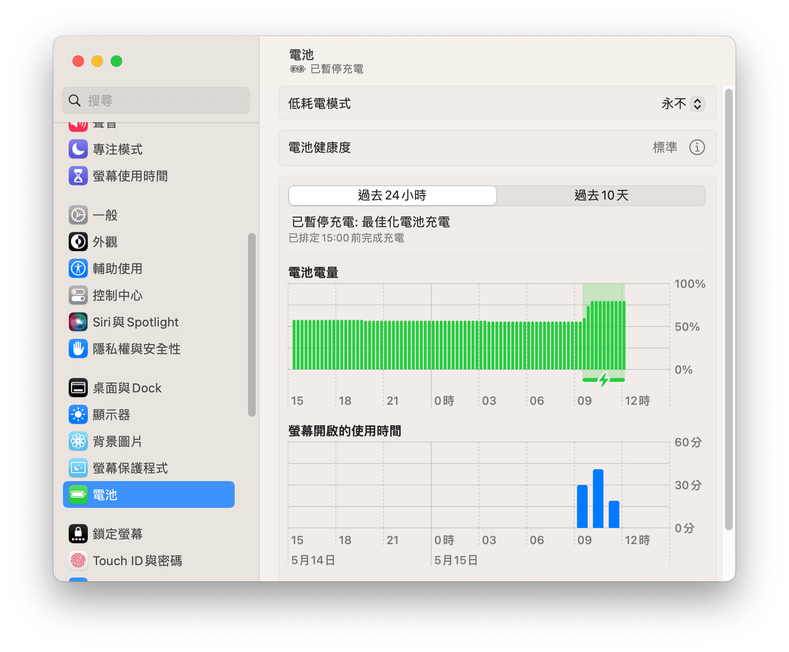Open Appearance (外觀) settings icon

tap(78, 242)
